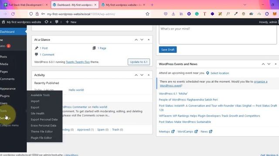Click the fonts 'f?' extension icon
The height and width of the screenshot is (156, 279).
(228, 14)
